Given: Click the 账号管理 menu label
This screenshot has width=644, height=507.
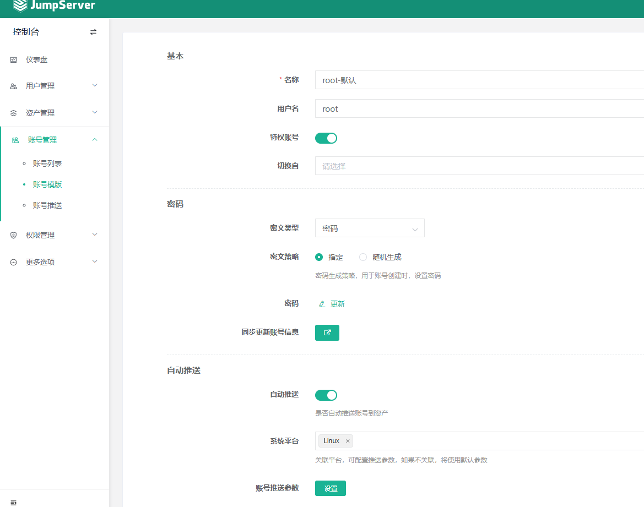Looking at the screenshot, I should click(x=42, y=140).
